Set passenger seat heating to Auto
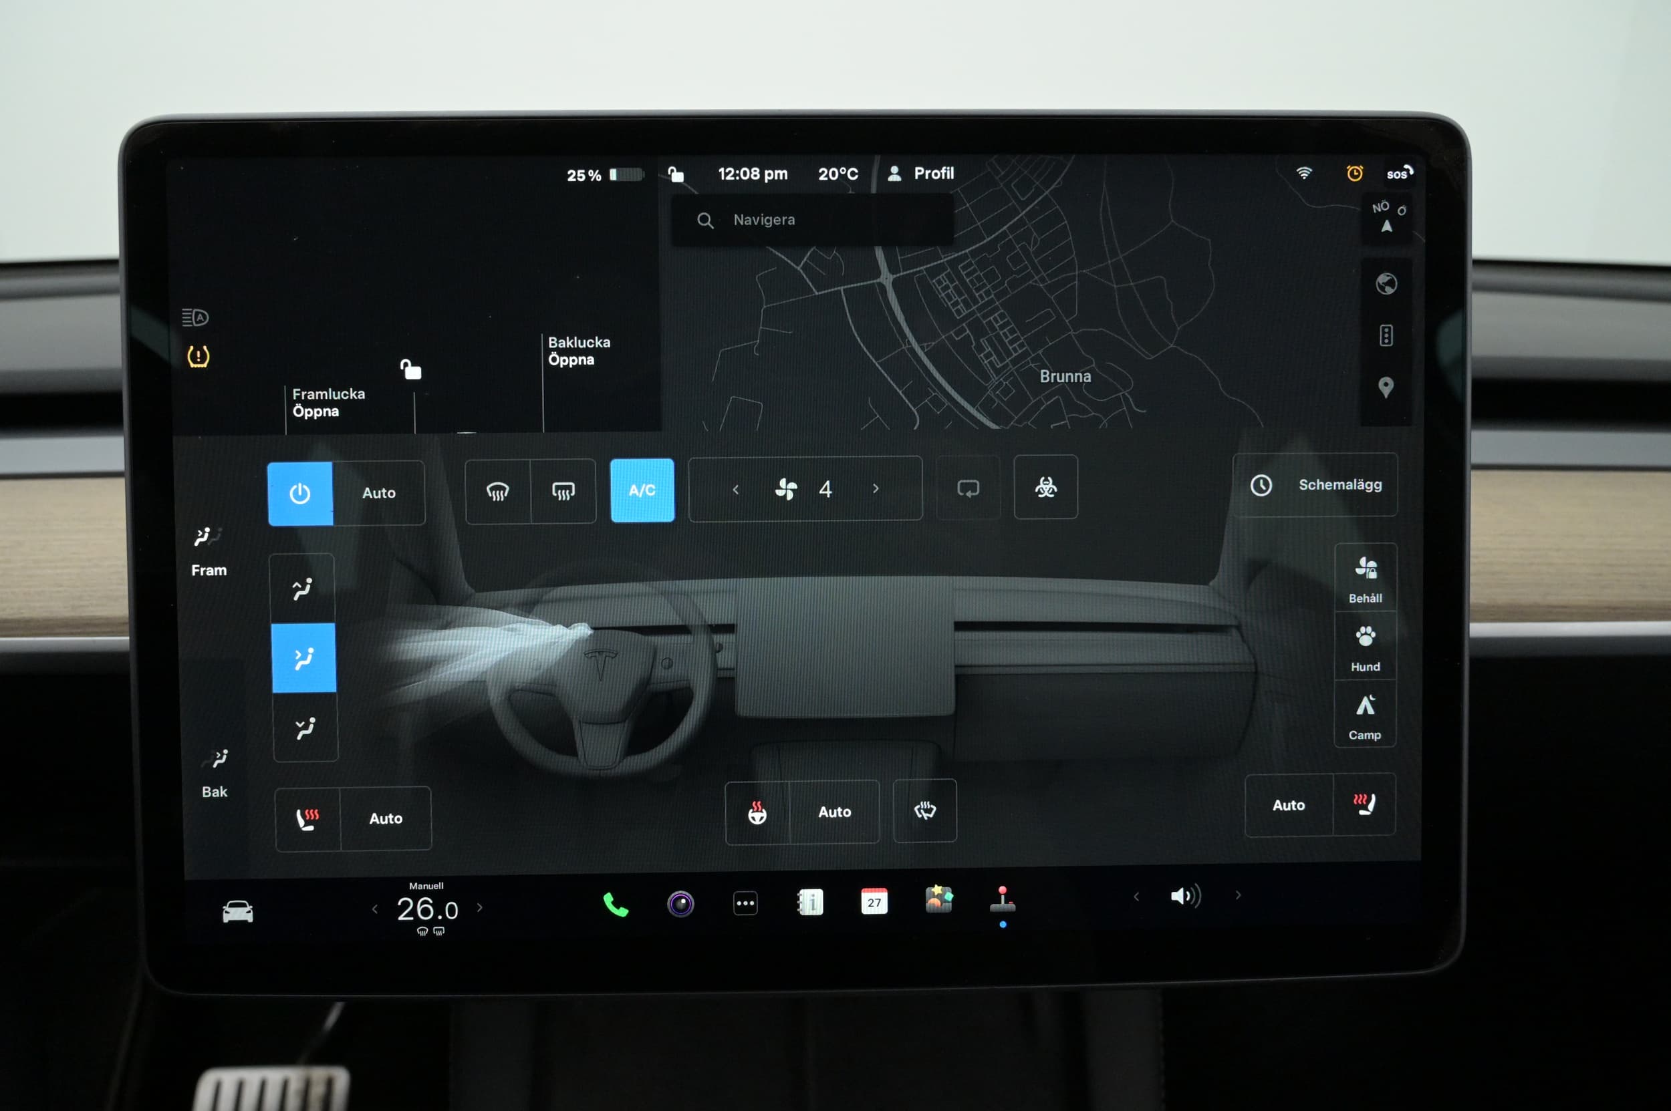This screenshot has width=1671, height=1111. click(x=1288, y=806)
